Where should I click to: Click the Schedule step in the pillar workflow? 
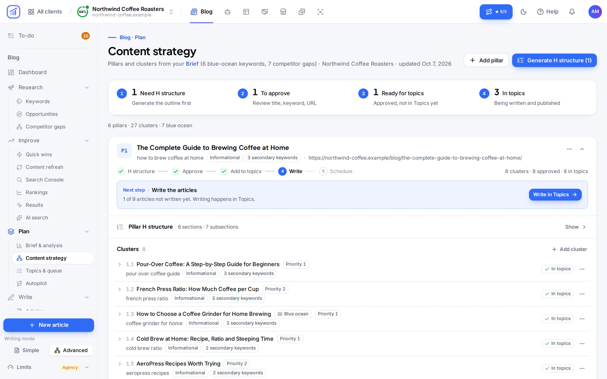click(x=336, y=171)
